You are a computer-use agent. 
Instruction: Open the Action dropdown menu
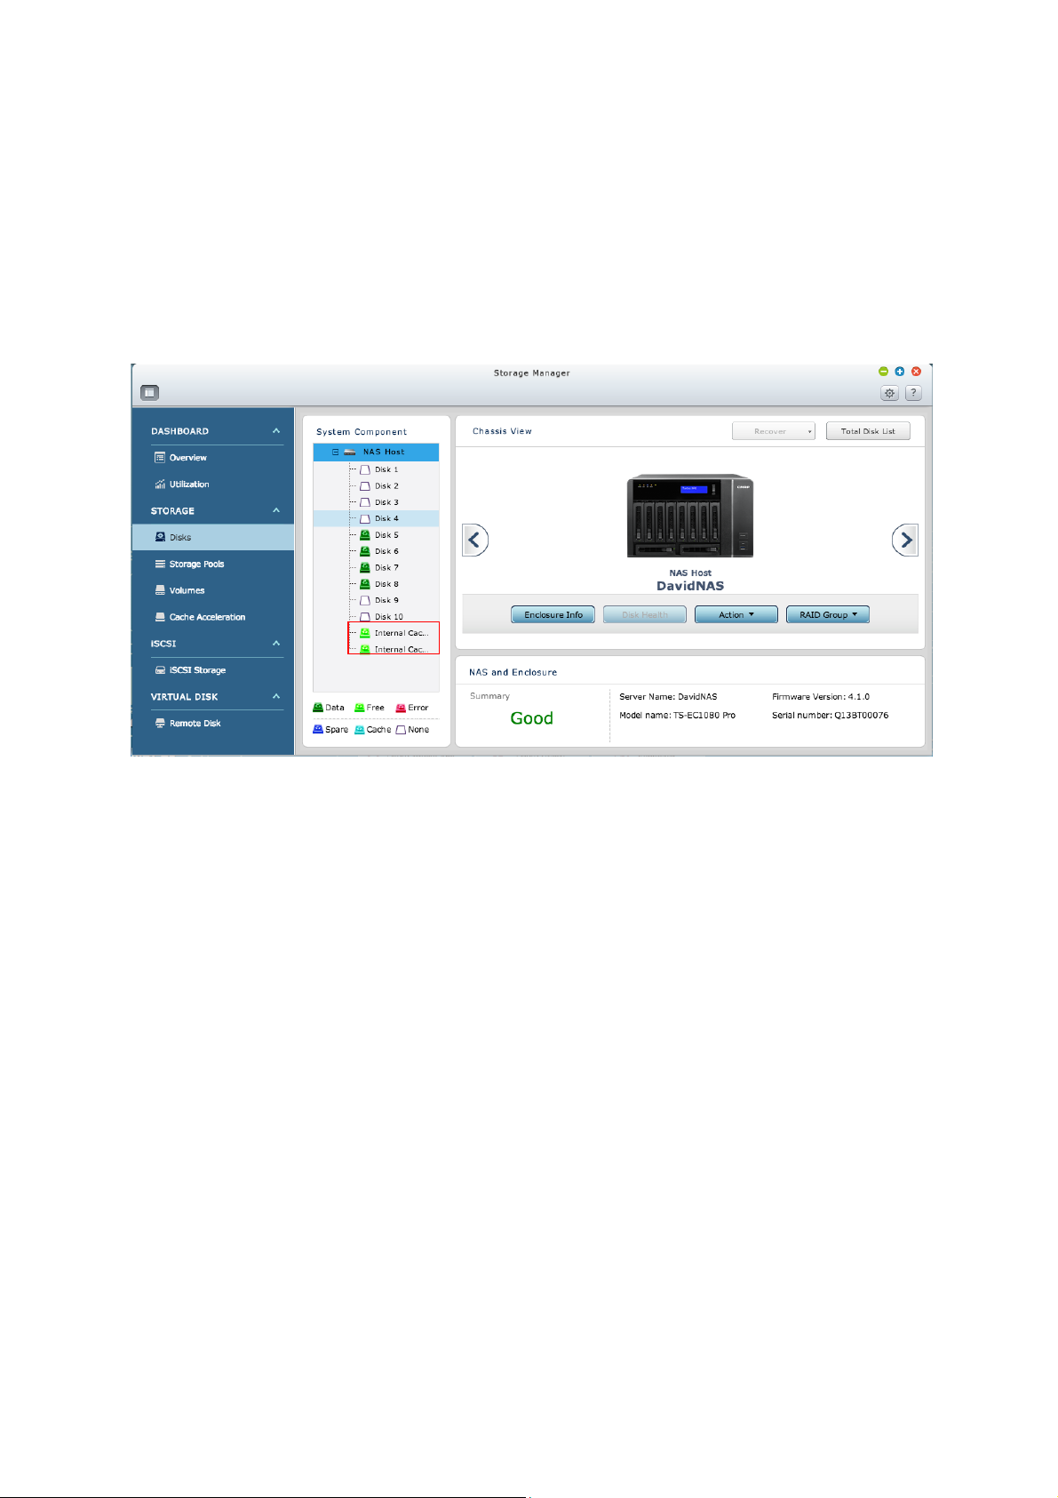coord(736,614)
